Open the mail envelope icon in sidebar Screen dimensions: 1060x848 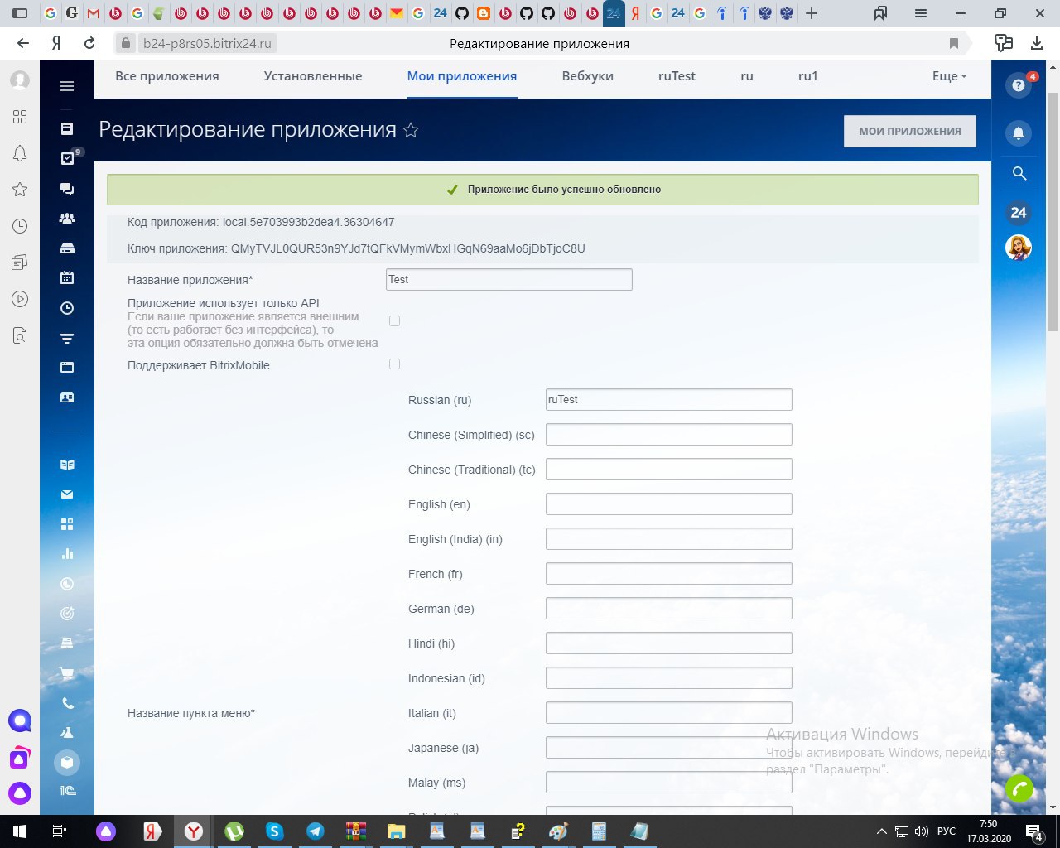click(x=67, y=494)
